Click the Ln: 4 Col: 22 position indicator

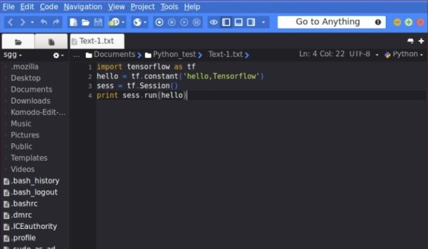pyautogui.click(x=322, y=54)
